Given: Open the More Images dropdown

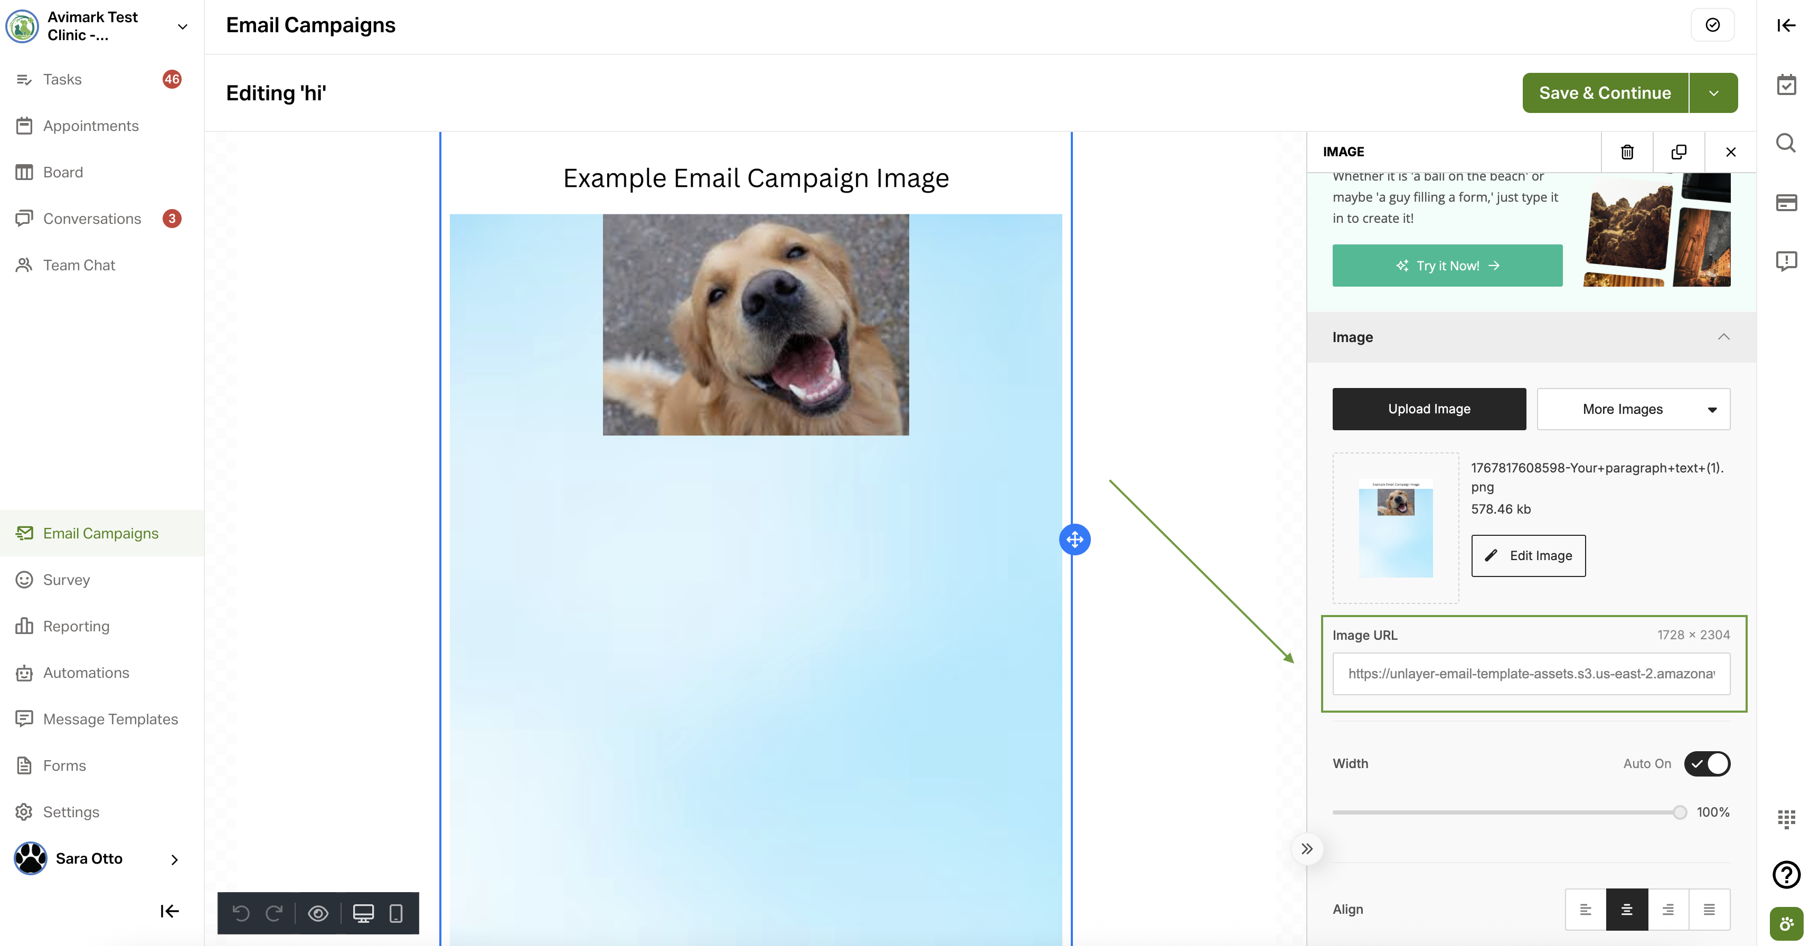Looking at the screenshot, I should tap(1633, 409).
